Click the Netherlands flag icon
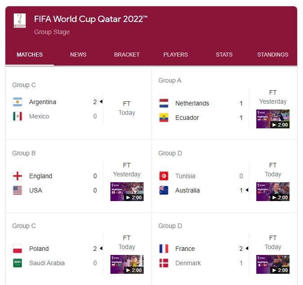 coord(164,103)
